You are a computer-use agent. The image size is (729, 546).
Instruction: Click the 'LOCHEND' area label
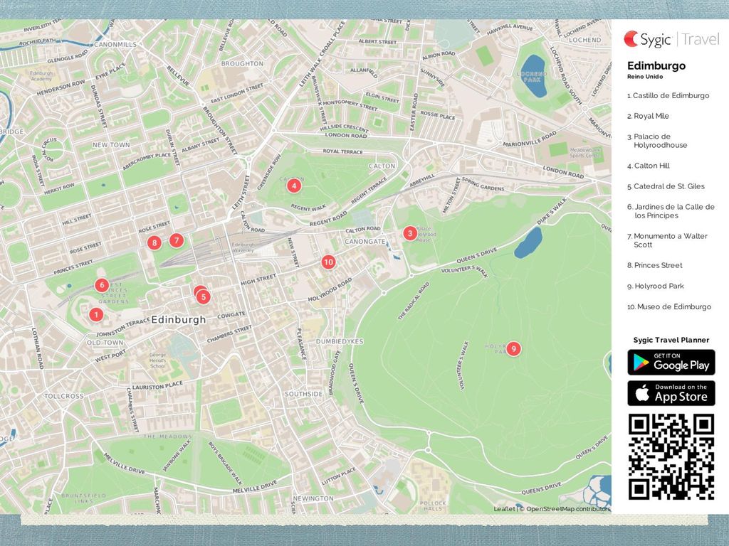coord(585,40)
